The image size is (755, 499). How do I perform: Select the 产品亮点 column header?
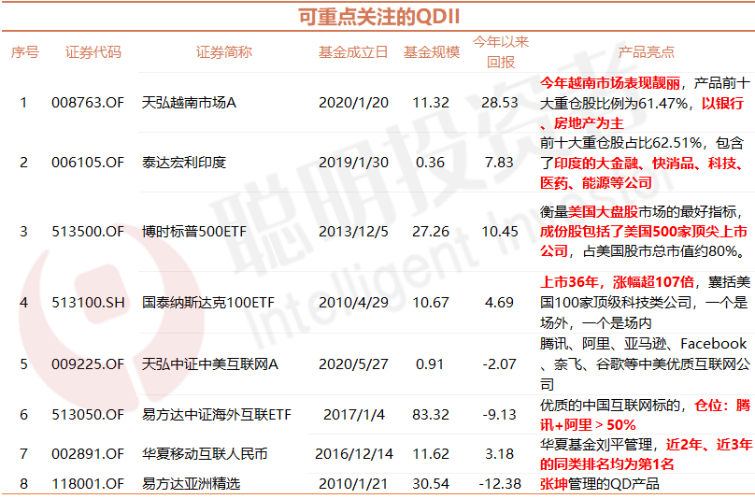[x=647, y=52]
